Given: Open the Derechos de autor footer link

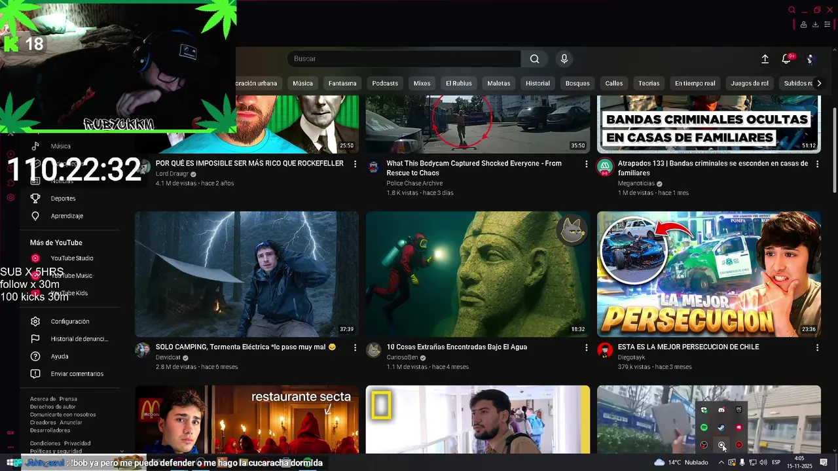Looking at the screenshot, I should tap(53, 407).
